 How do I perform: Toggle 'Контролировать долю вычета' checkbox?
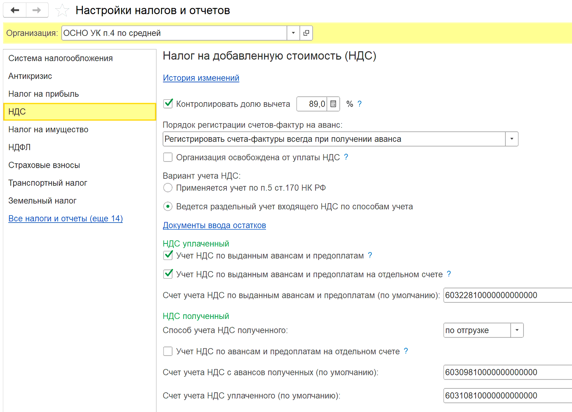(x=168, y=103)
